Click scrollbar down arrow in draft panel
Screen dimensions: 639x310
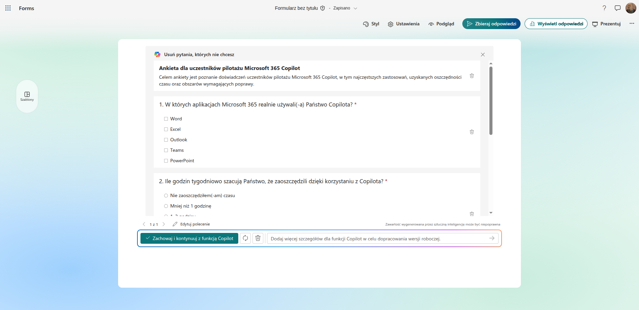pyautogui.click(x=491, y=213)
